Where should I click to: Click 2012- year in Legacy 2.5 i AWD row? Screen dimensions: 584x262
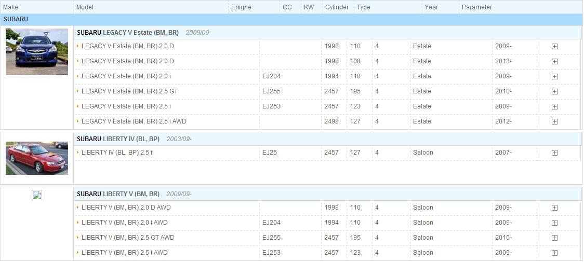(503, 121)
